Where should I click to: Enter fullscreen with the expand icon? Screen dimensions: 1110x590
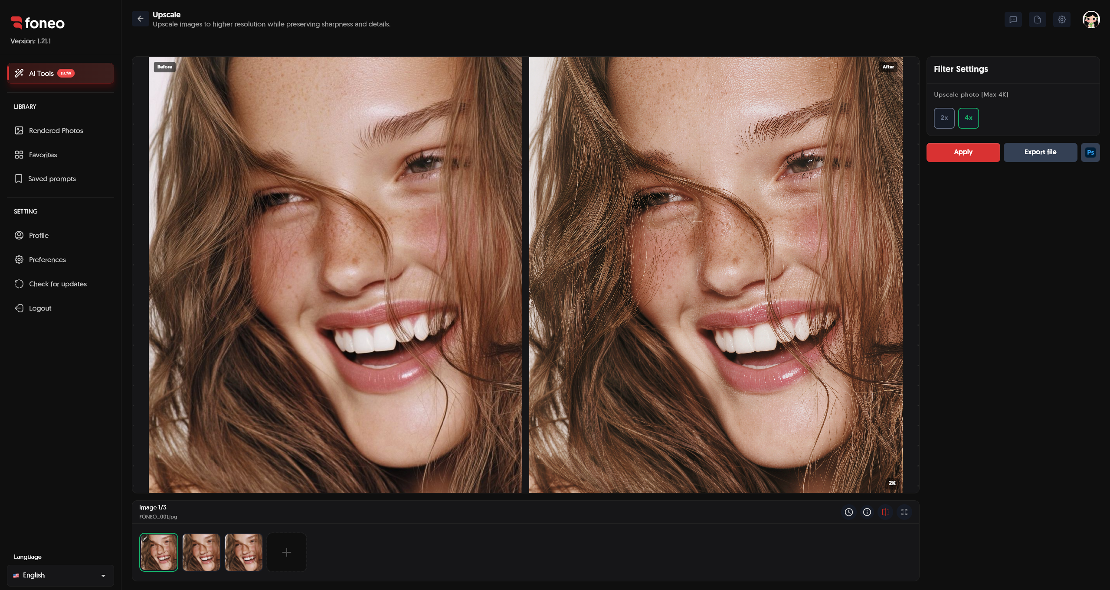click(x=904, y=512)
